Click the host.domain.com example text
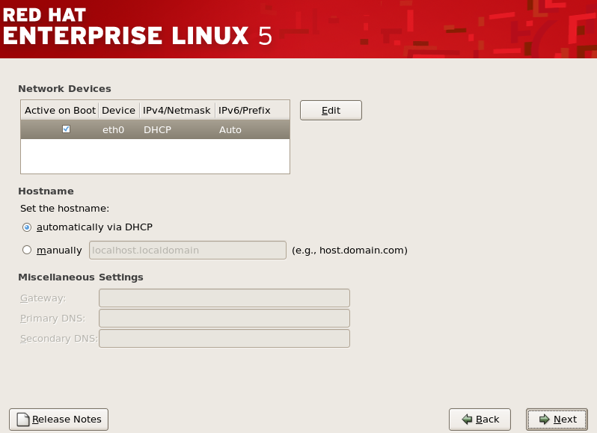This screenshot has height=433, width=597. pos(349,251)
